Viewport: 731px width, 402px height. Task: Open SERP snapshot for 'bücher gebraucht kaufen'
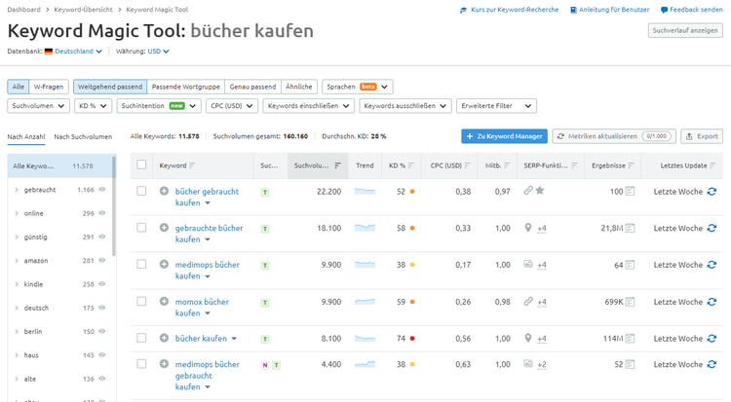(x=630, y=192)
